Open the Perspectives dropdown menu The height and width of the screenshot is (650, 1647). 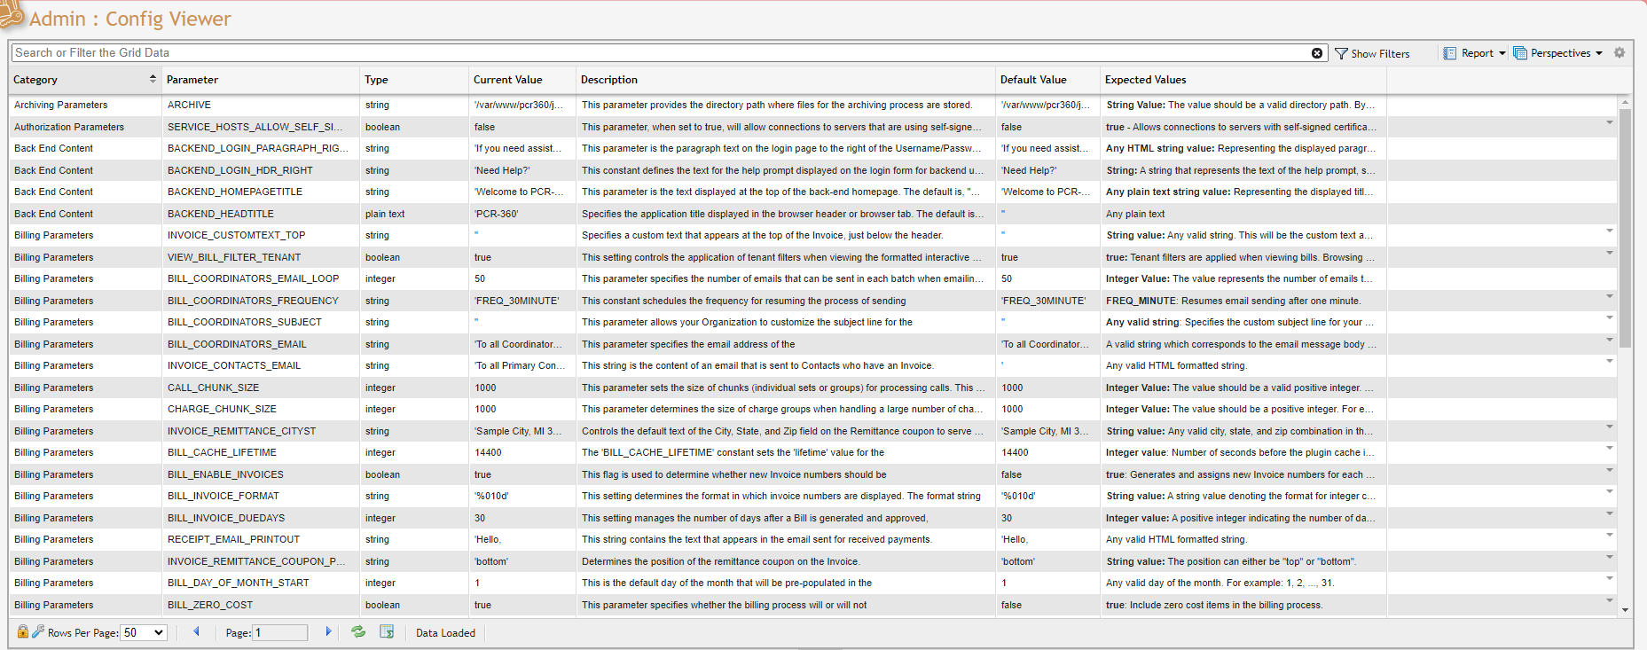pyautogui.click(x=1558, y=53)
